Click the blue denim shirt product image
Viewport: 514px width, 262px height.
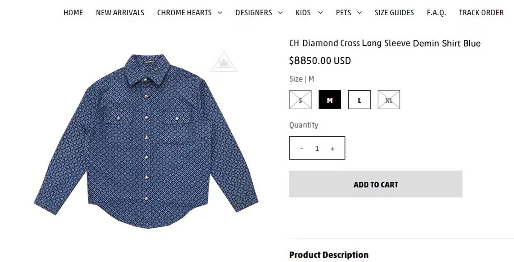click(146, 140)
